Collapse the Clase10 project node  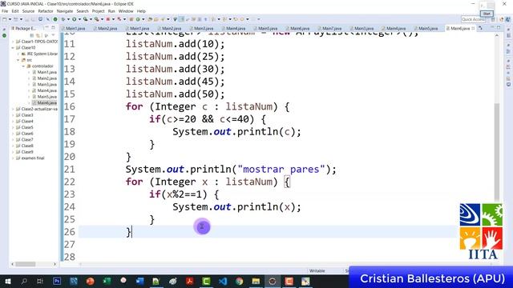pos(14,48)
